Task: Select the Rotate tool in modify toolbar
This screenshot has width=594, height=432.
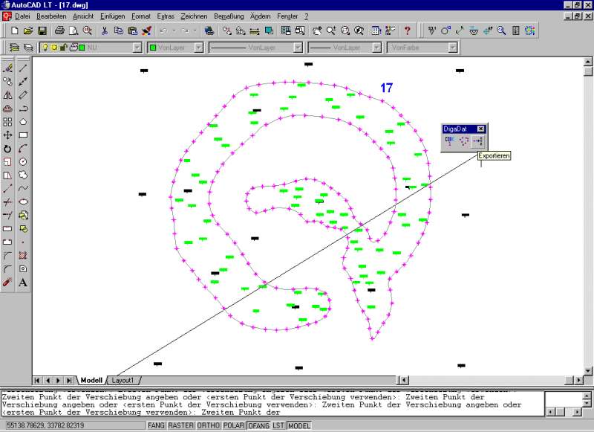Action: click(7, 148)
